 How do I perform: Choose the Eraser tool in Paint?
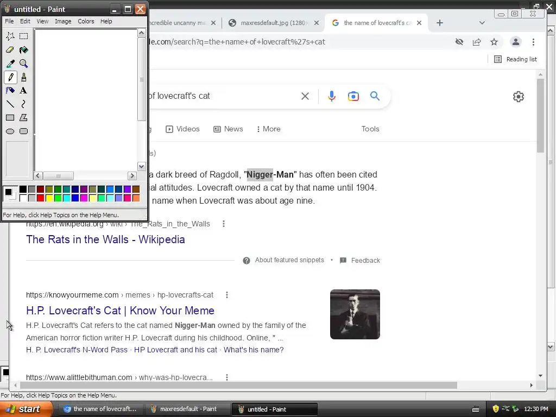click(x=10, y=50)
